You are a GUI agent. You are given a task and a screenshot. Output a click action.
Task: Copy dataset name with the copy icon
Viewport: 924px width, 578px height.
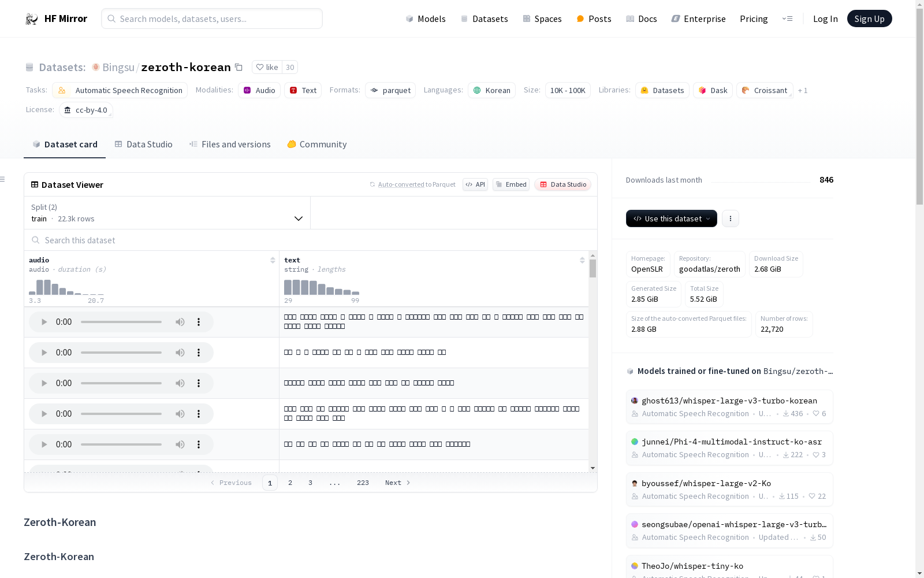pyautogui.click(x=239, y=67)
